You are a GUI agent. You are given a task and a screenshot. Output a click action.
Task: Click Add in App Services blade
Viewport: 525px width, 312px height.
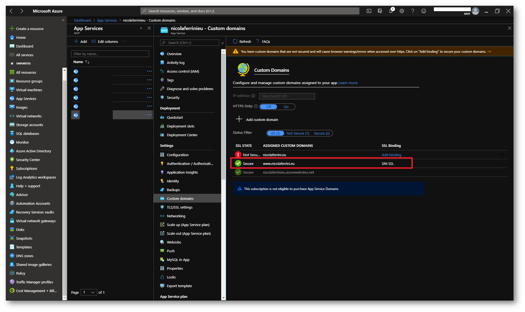80,41
